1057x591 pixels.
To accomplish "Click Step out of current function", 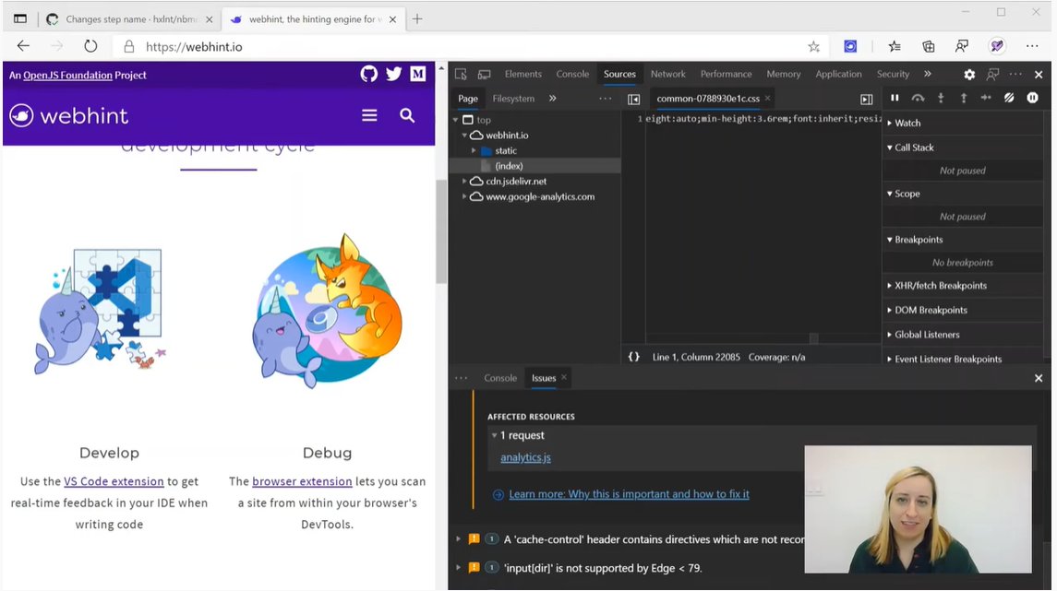I will (964, 99).
